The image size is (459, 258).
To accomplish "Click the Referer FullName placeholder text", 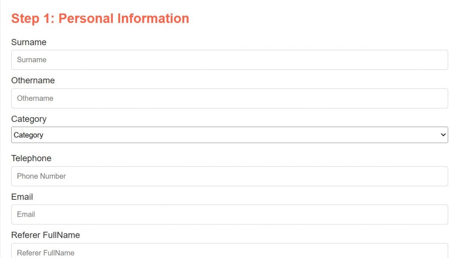I will pyautogui.click(x=45, y=253).
